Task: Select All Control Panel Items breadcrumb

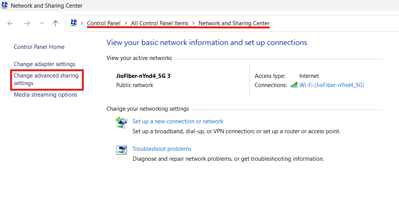Action: click(160, 23)
